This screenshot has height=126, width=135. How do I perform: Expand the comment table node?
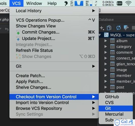[x=106, y=52]
